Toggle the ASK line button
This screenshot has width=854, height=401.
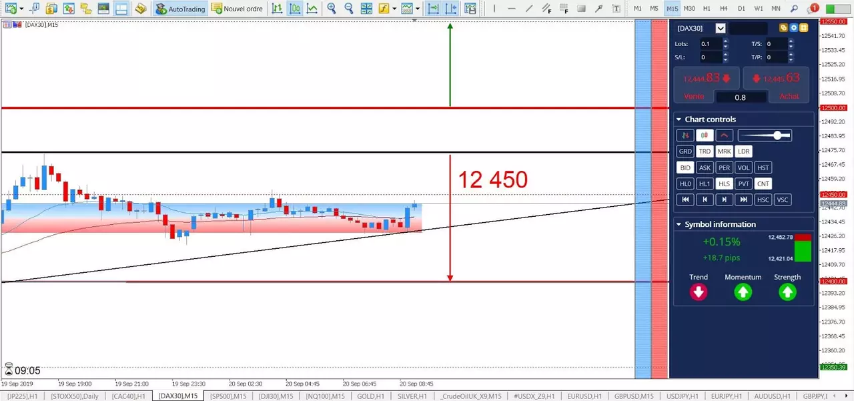(705, 167)
